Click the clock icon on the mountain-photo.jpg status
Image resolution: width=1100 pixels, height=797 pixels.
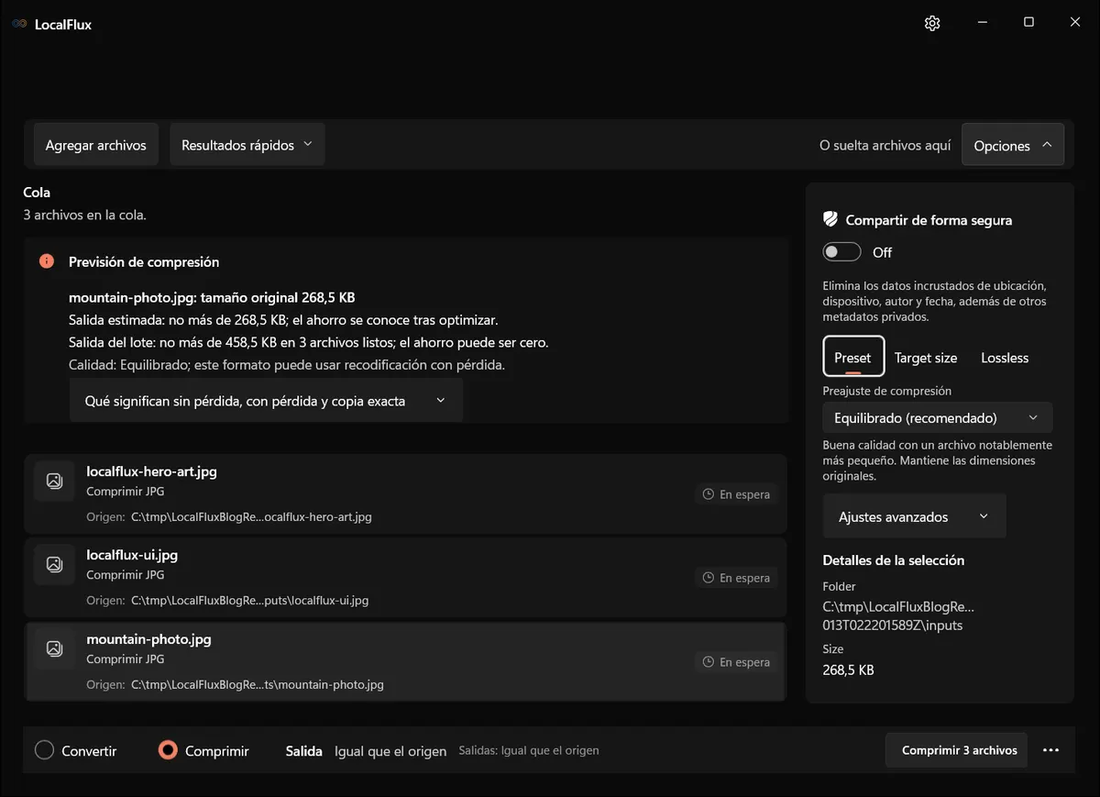708,662
